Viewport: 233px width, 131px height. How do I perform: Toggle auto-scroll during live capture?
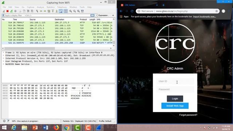coord(61,11)
